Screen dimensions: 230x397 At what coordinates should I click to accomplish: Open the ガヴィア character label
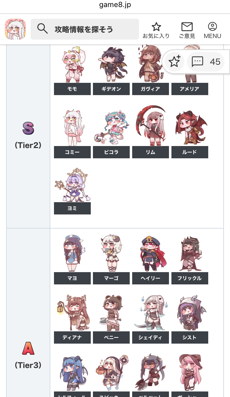coord(151,89)
